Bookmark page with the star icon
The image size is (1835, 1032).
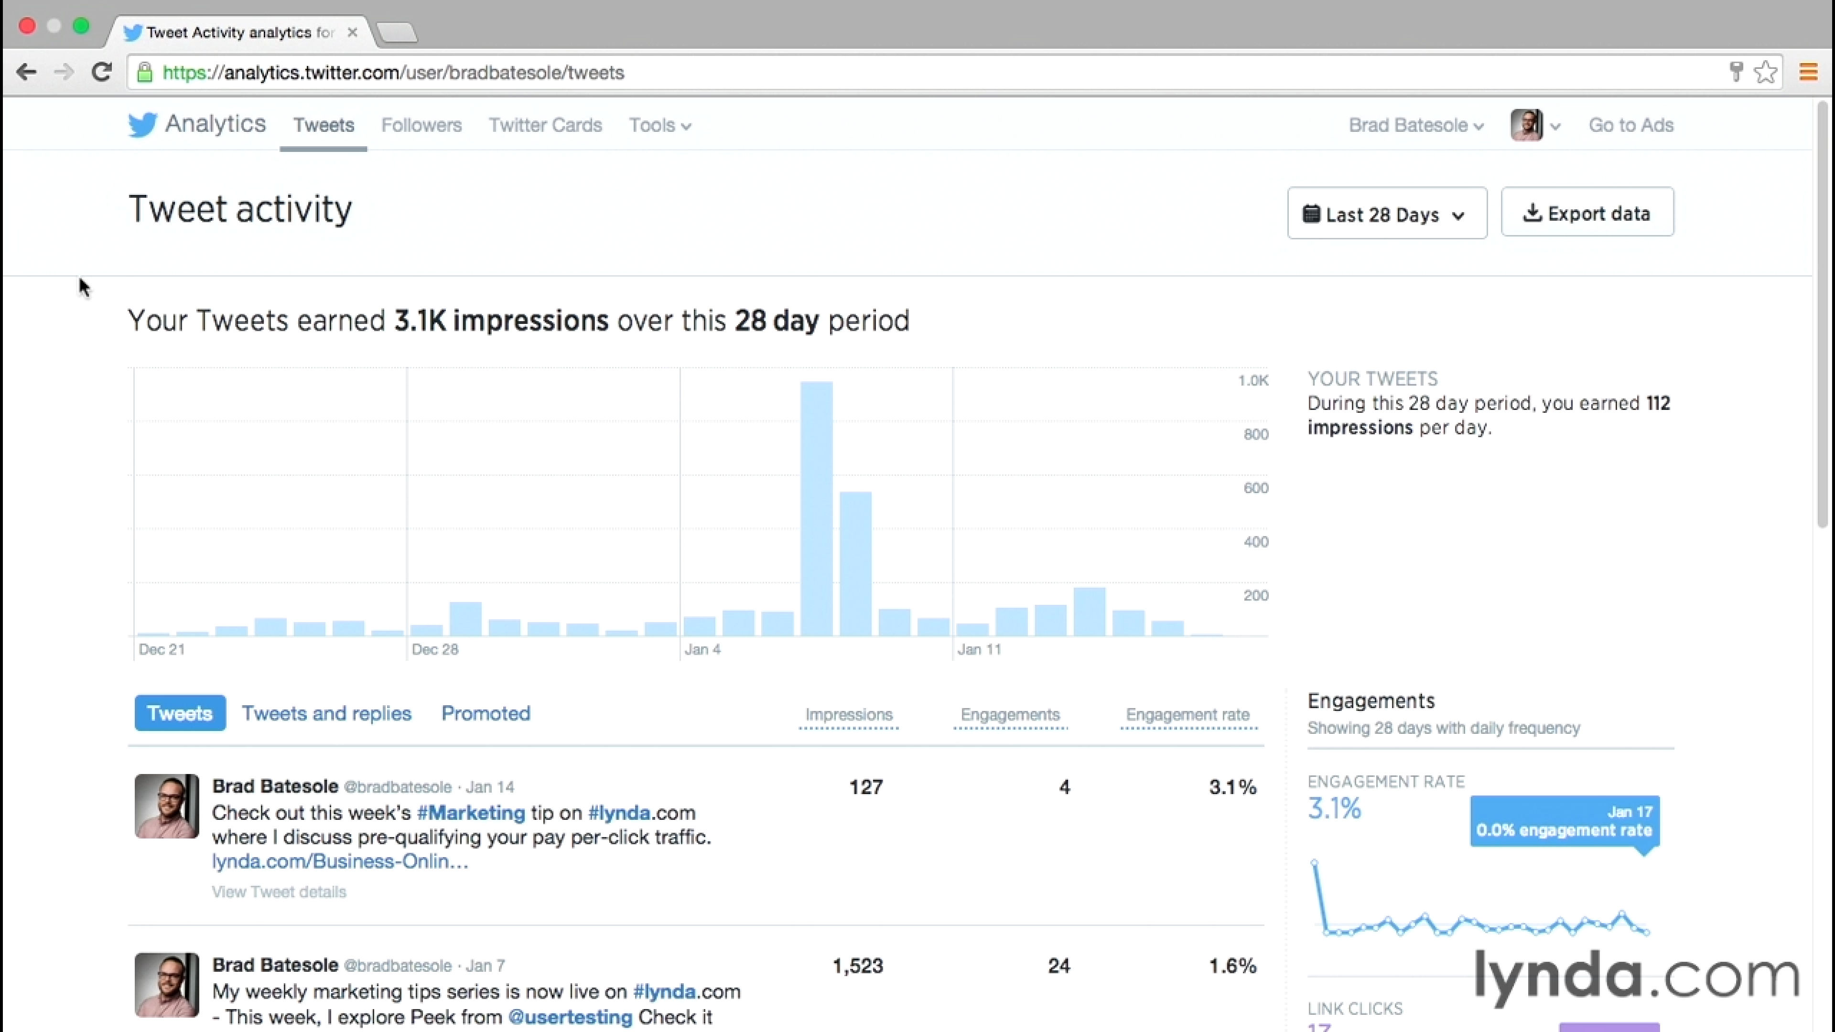(x=1766, y=72)
